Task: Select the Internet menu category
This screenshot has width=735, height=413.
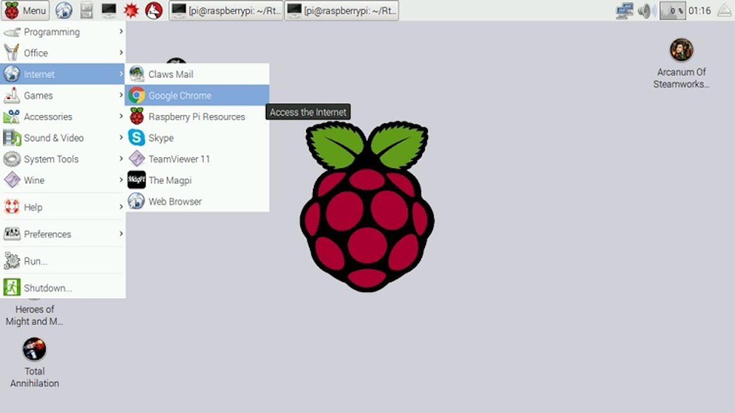Action: 63,74
